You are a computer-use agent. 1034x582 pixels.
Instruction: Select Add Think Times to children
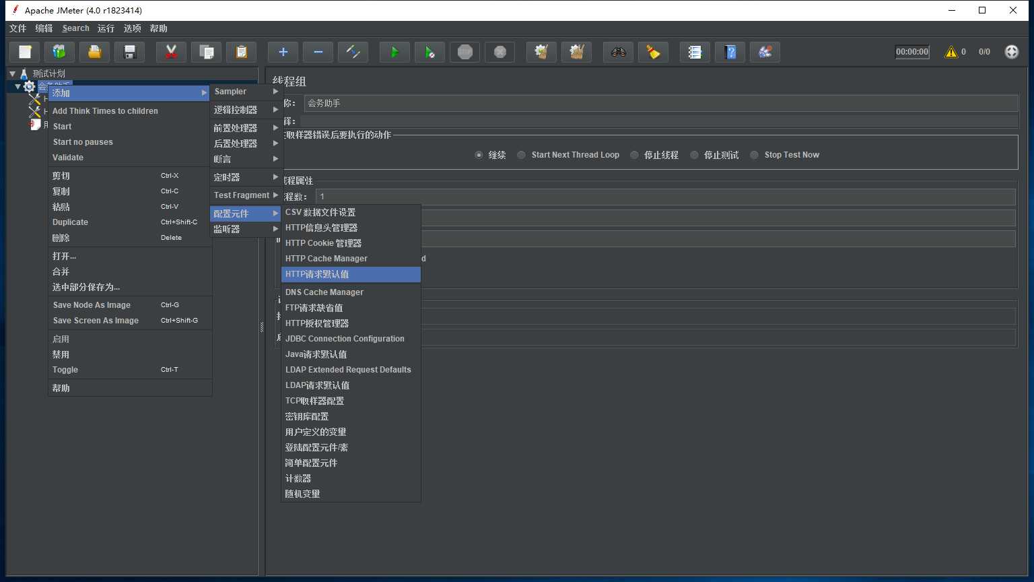129,111
